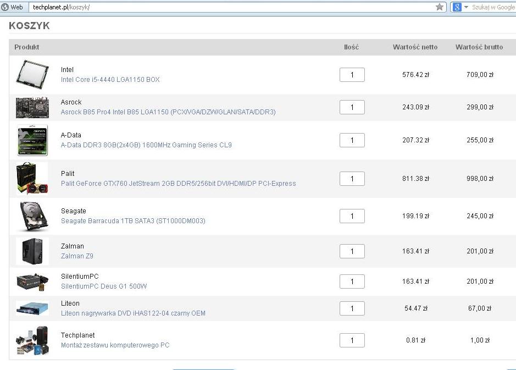Select the 'Asrock' brand name text
Screen dimensions: 516x370
pyautogui.click(x=71, y=102)
